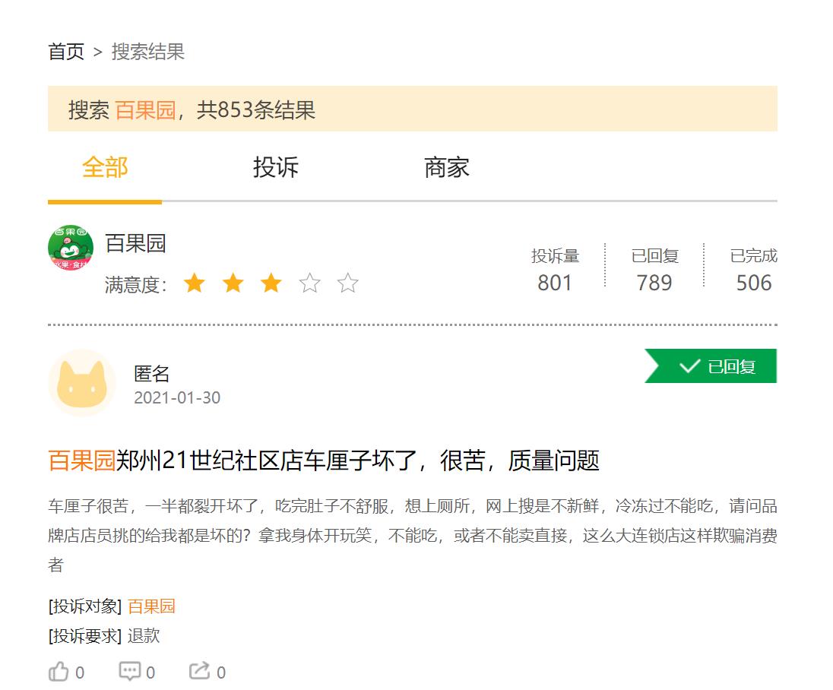Open the complaint title about 郑州21世纪社区店

pos(324,461)
